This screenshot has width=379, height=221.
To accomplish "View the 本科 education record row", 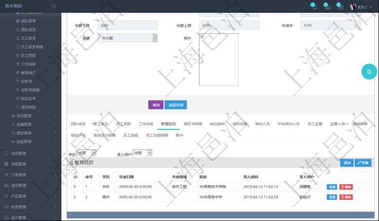I will click(332, 187).
